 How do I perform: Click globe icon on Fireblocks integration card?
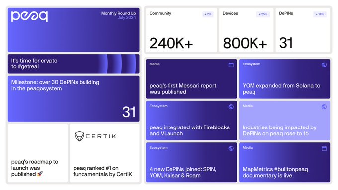coord(231,107)
